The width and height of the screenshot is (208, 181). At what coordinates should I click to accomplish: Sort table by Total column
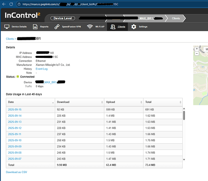(x=163, y=102)
